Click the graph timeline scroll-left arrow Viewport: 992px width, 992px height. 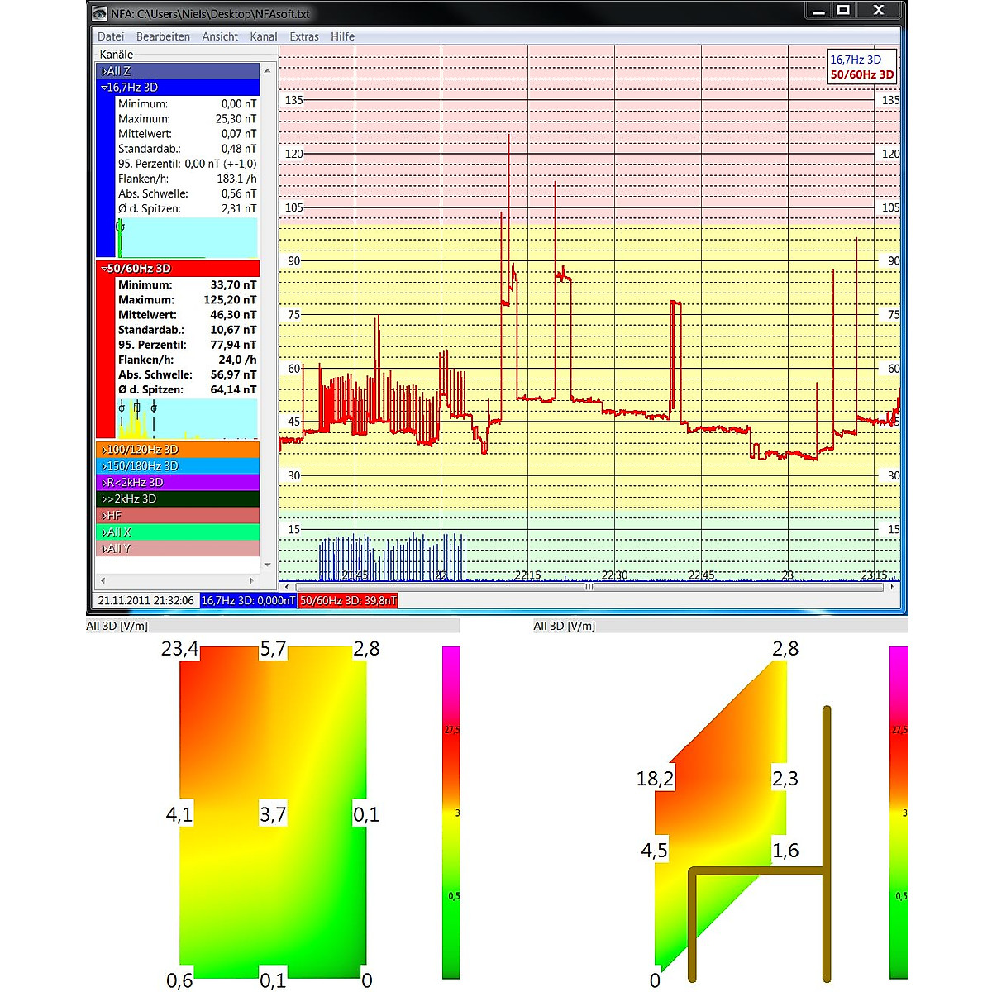[x=286, y=587]
